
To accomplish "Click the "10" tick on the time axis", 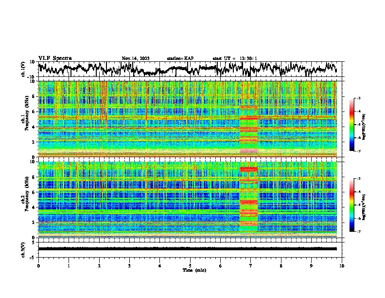I will pos(342,266).
